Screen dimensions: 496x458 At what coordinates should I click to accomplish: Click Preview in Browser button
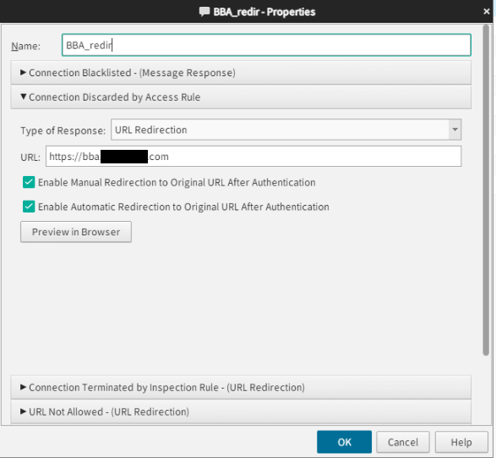(76, 232)
